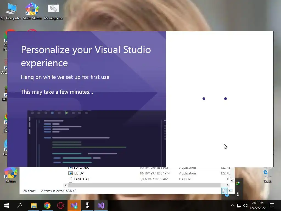Click the Internet Download Manager tray overflow icon
The image size is (281, 211).
238,183
